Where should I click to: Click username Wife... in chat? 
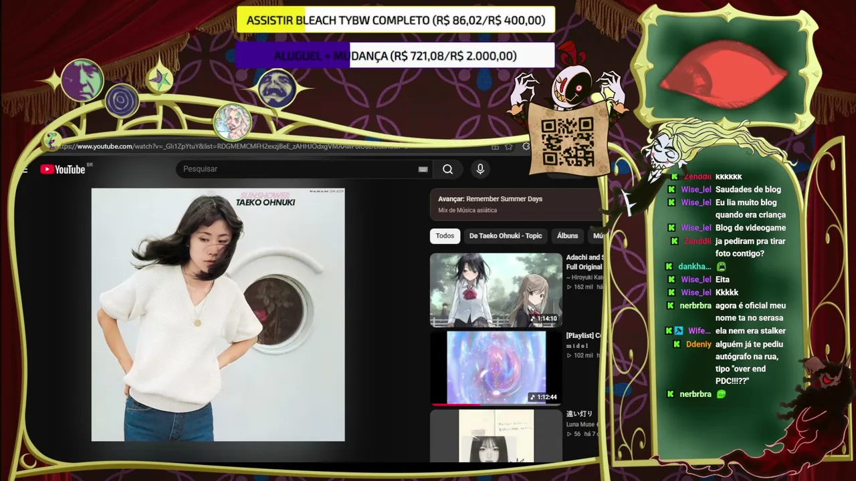click(x=700, y=331)
